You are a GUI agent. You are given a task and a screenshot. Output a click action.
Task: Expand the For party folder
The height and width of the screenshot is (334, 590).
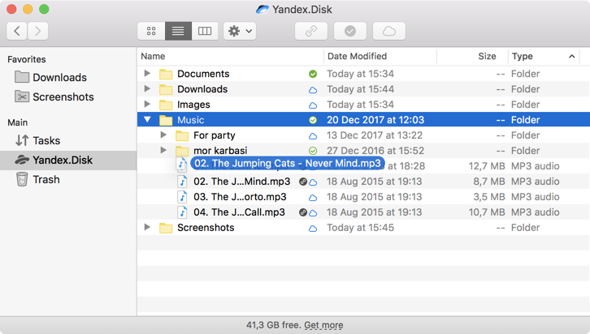pyautogui.click(x=163, y=135)
